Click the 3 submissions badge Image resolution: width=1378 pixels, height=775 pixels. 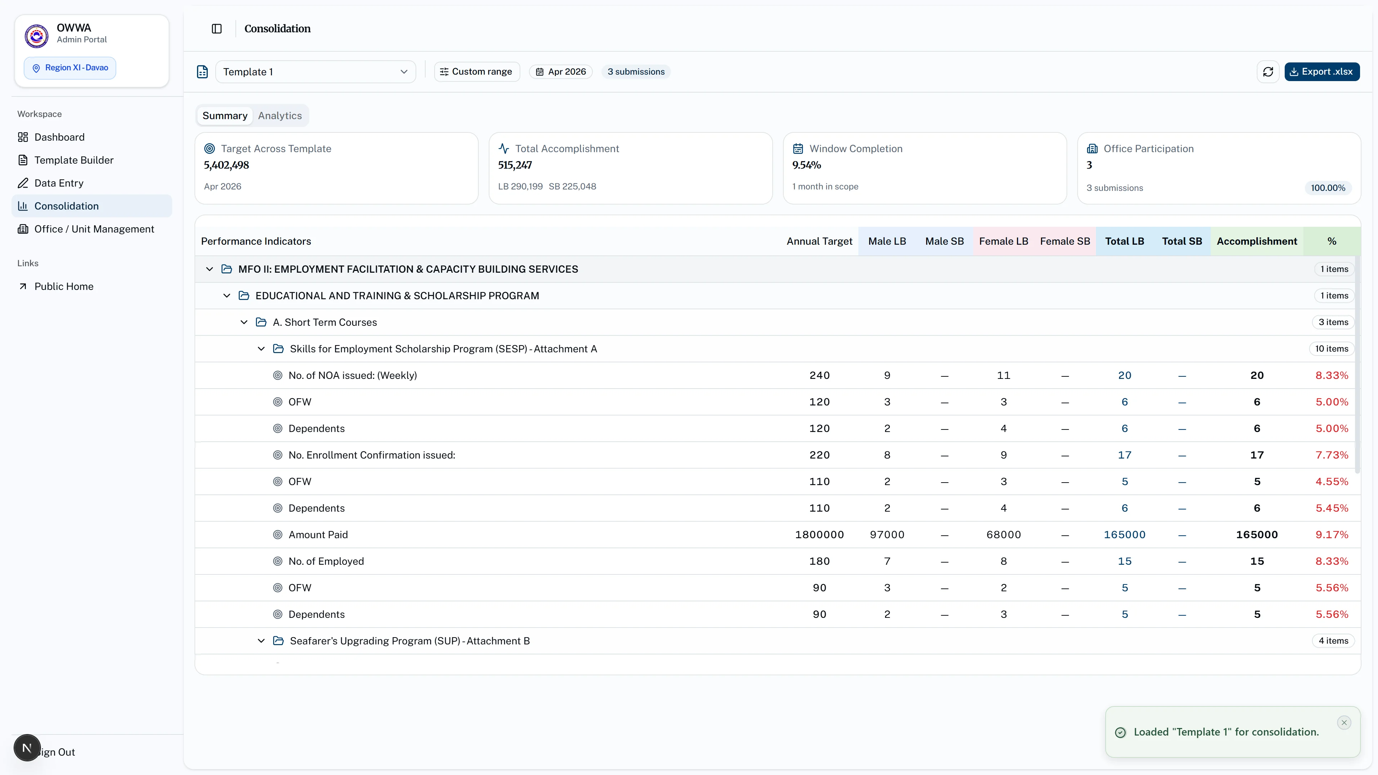coord(636,72)
